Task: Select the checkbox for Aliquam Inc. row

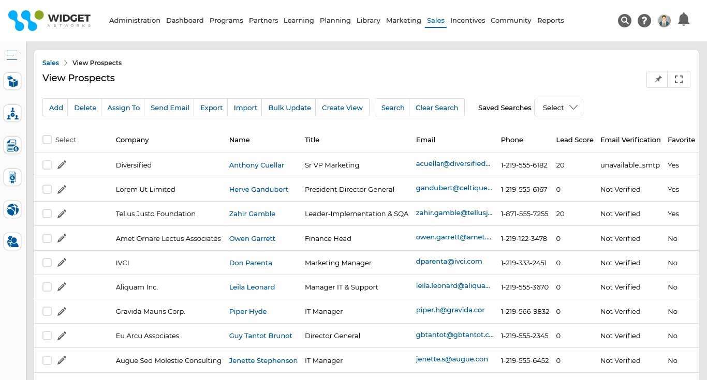Action: (47, 287)
